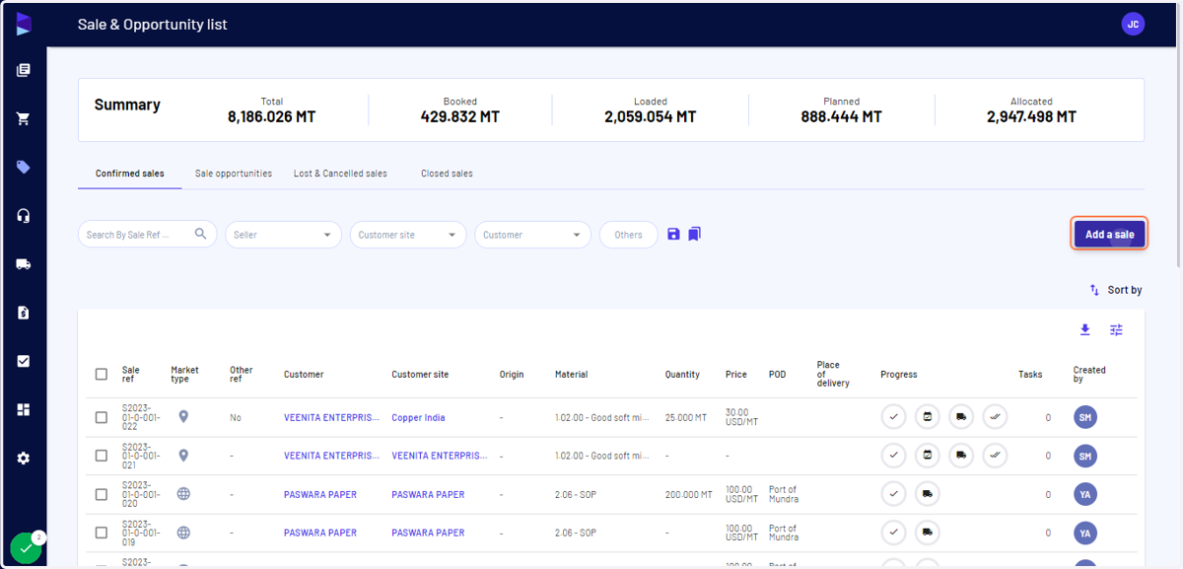The image size is (1183, 569).
Task: Select checkbox for sale S2023-01-0-001-020
Action: 102,494
